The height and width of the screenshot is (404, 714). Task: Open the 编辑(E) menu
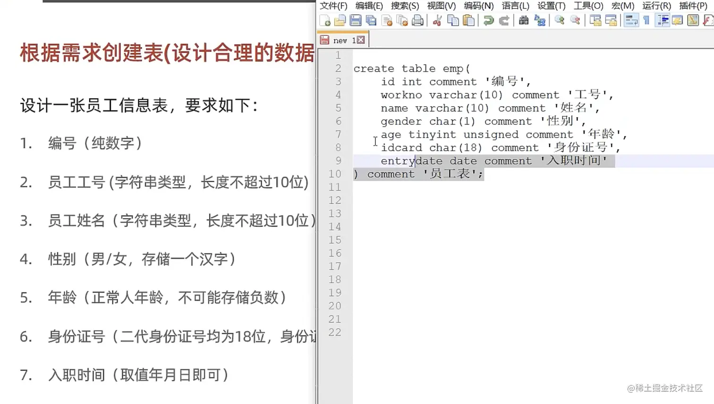click(369, 6)
